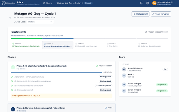Click the Co-Lead people icon
179x112 pixels.
(x=16, y=22)
